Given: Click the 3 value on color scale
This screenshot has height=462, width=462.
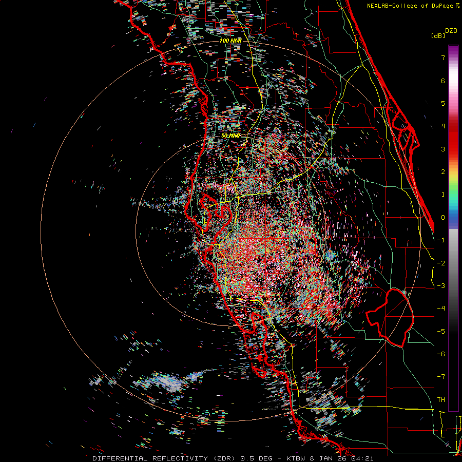Looking at the screenshot, I should coord(443,149).
